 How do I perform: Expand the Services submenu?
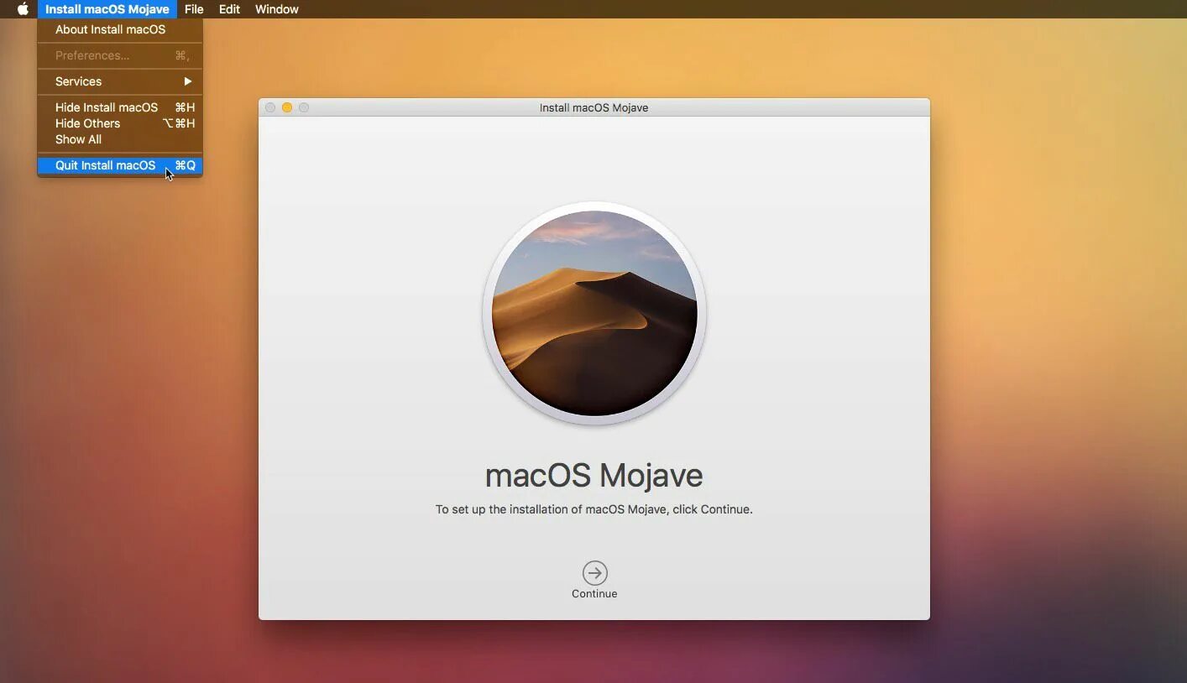point(120,81)
